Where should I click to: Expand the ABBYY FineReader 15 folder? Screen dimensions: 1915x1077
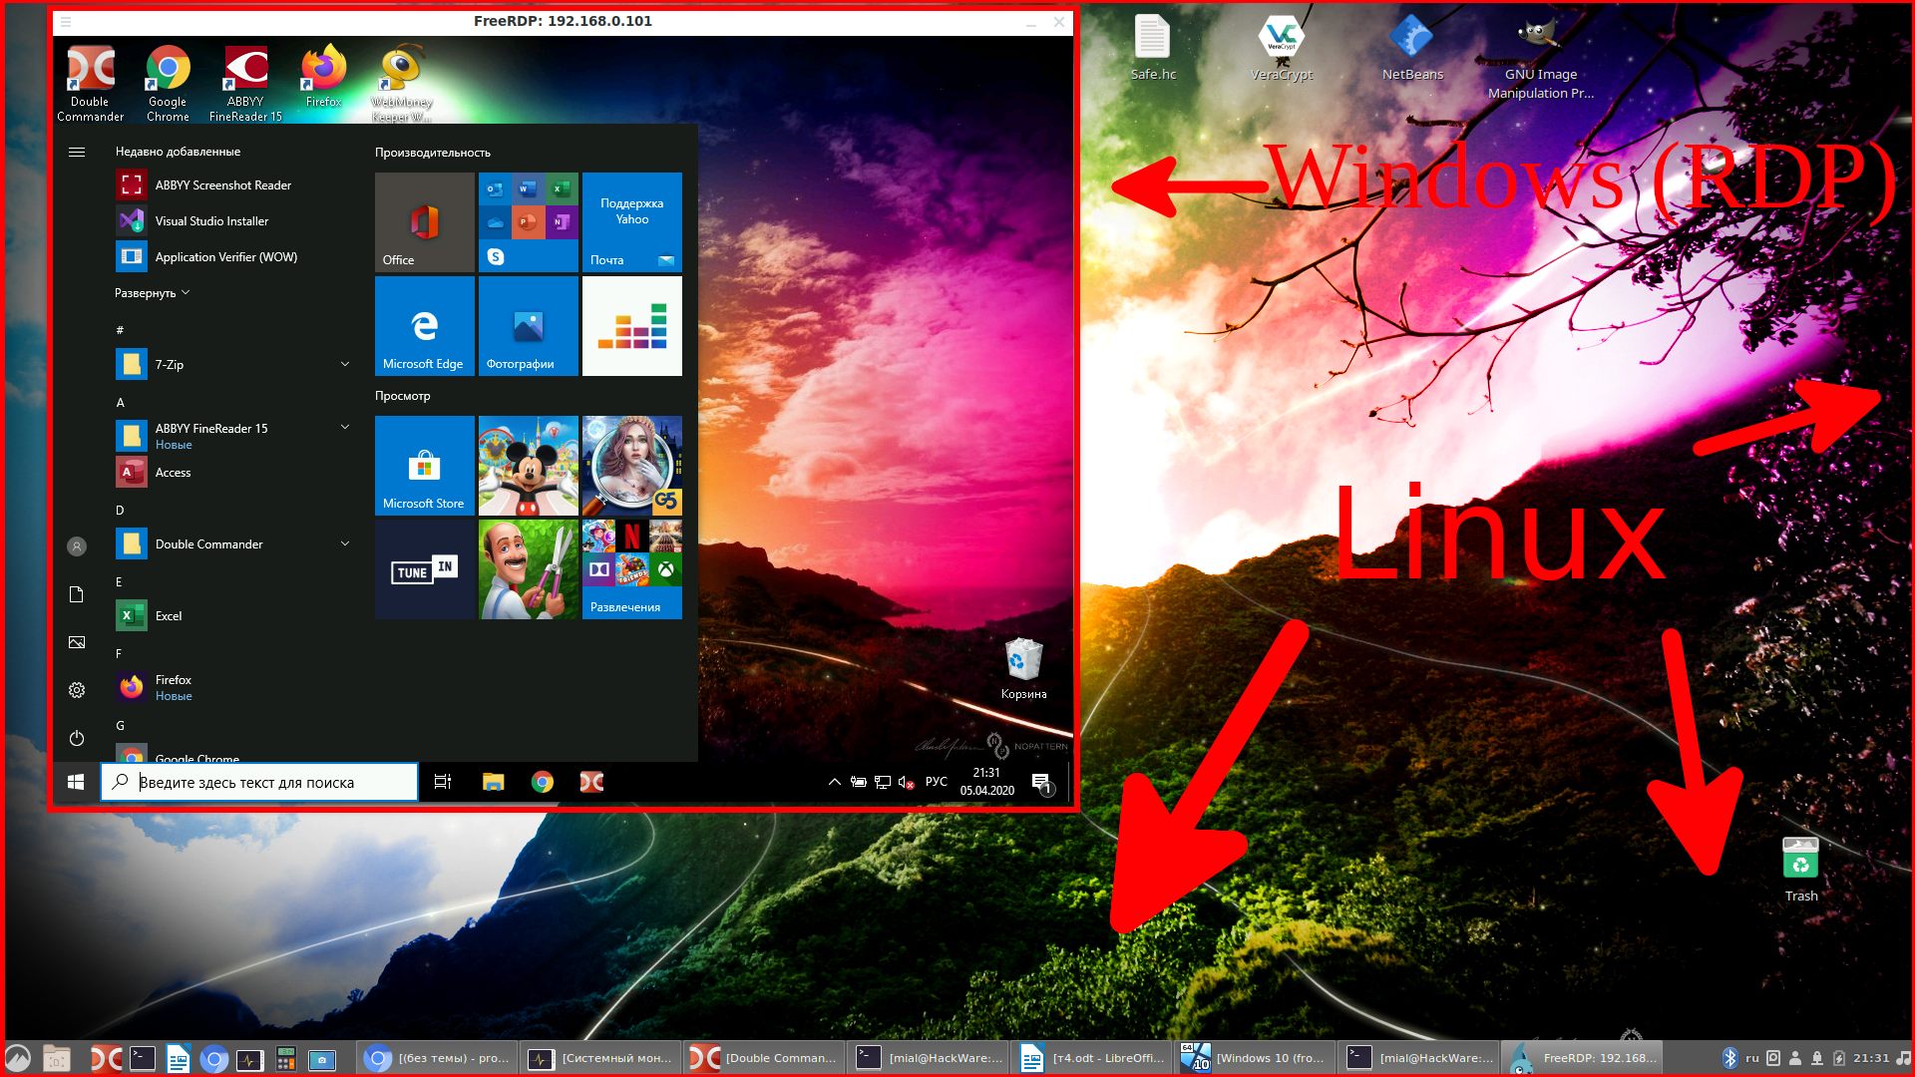coord(345,428)
